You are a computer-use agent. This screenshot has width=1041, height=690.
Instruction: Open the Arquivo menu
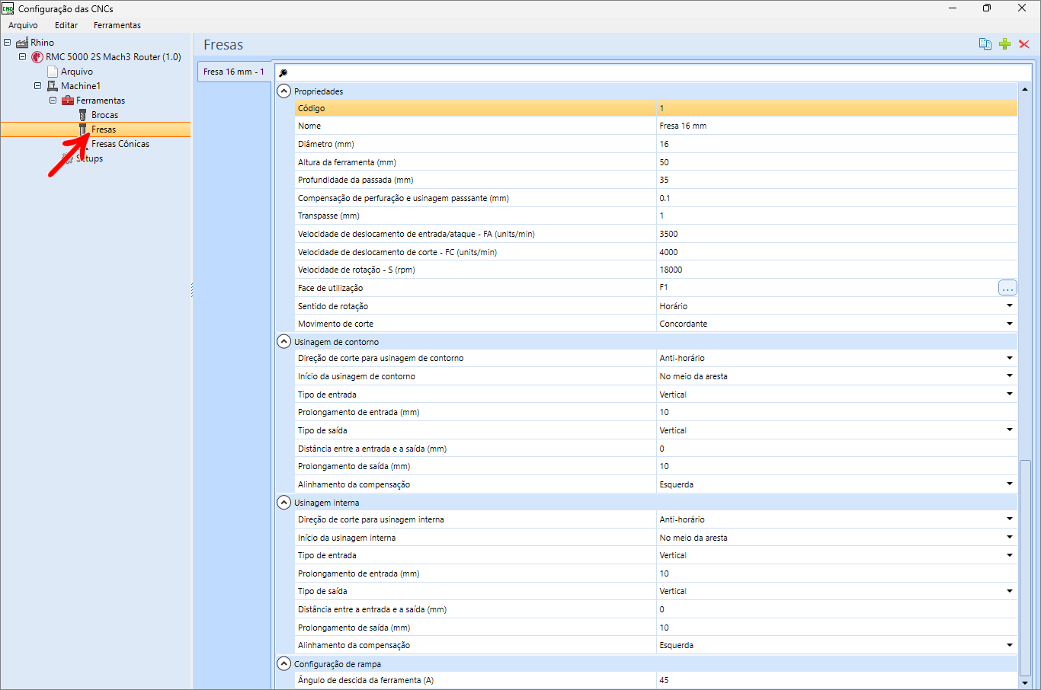(23, 25)
